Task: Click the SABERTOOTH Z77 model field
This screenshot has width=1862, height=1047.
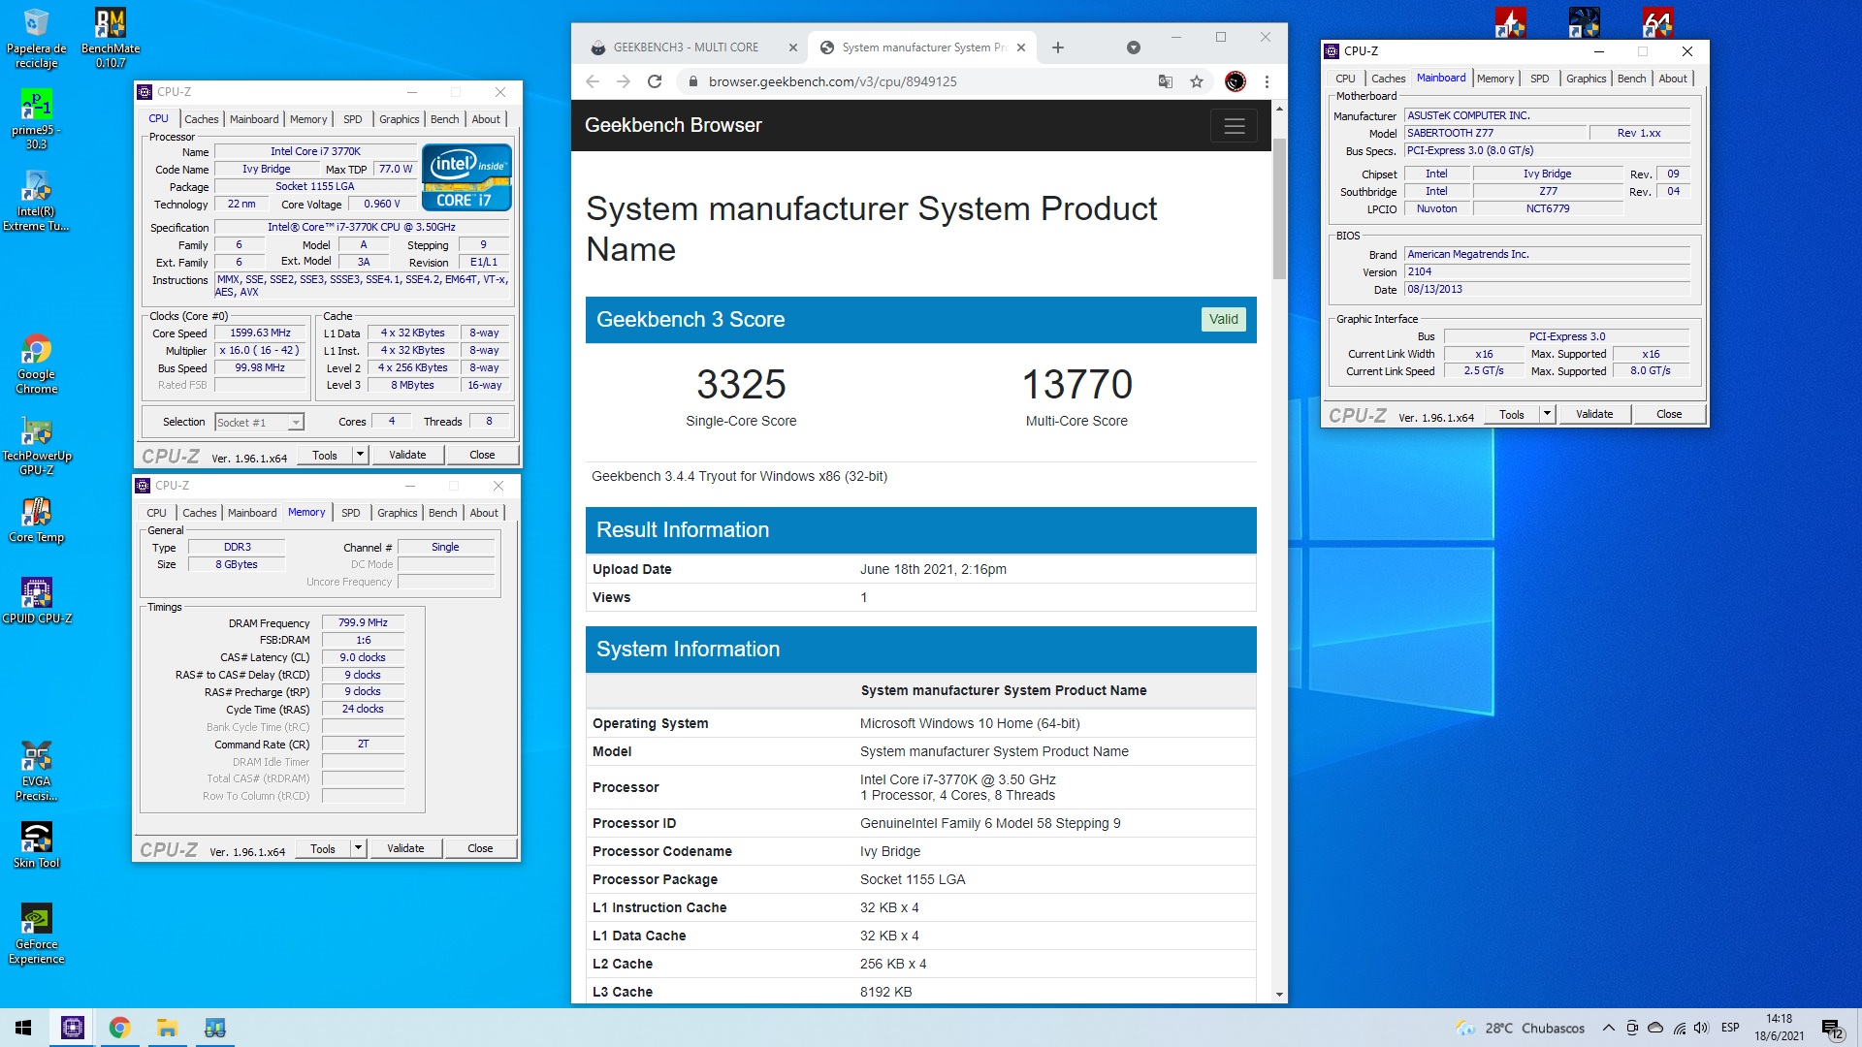Action: 1494,133
